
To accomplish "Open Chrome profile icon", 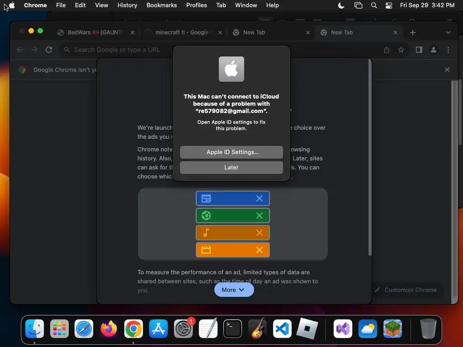I will click(433, 50).
